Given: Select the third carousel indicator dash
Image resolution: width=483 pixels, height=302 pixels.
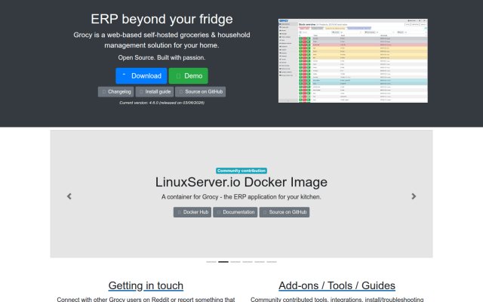Looking at the screenshot, I should point(235,262).
